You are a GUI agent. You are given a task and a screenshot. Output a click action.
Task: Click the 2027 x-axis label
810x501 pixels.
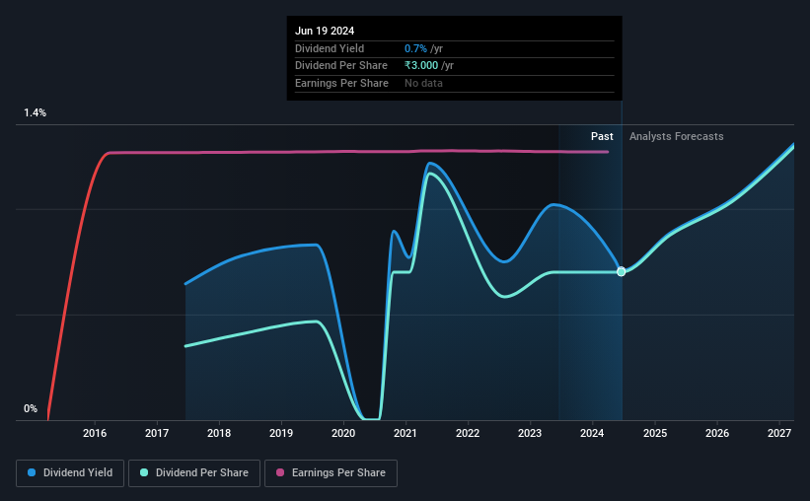click(779, 433)
